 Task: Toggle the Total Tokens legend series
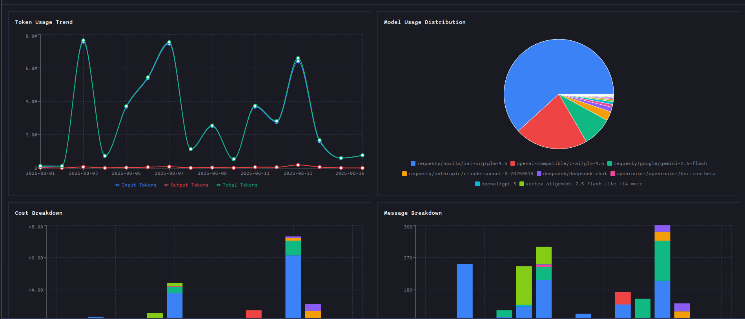[x=237, y=185]
